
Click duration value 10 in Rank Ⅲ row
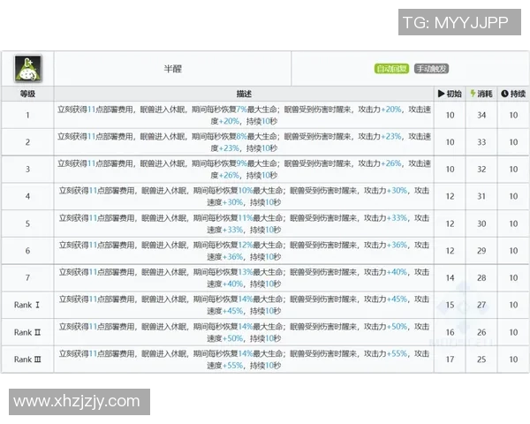(x=513, y=360)
